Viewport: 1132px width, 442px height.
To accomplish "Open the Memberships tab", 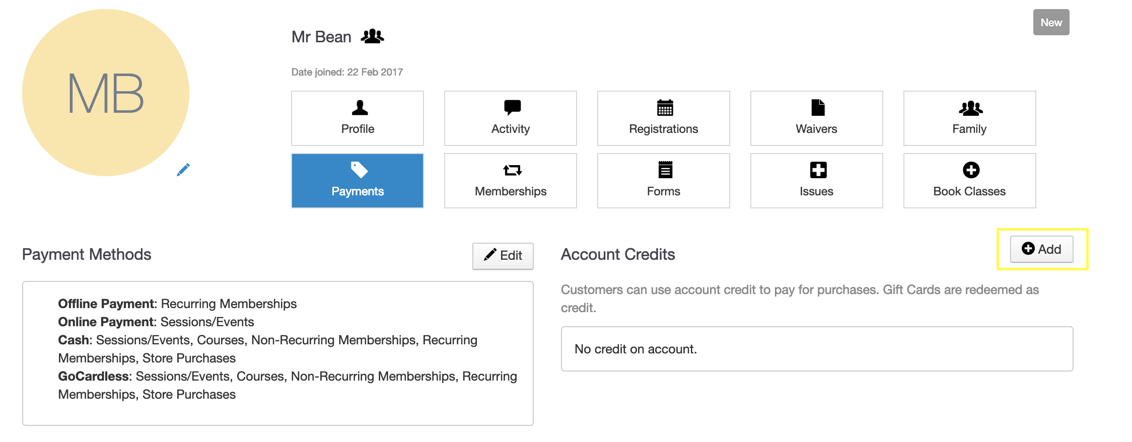I will coord(510,181).
